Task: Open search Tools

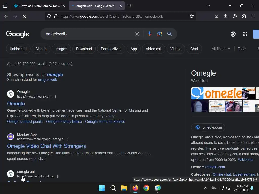Action: pos(242,49)
